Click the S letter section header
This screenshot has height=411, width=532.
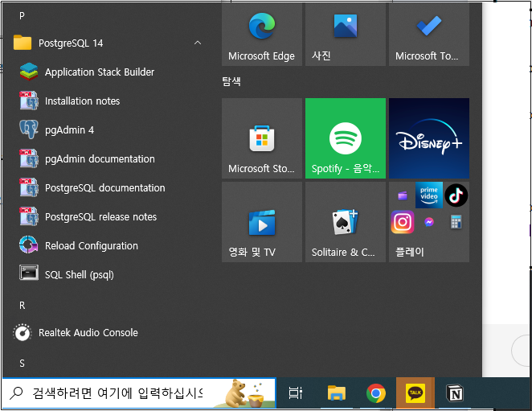pos(22,364)
